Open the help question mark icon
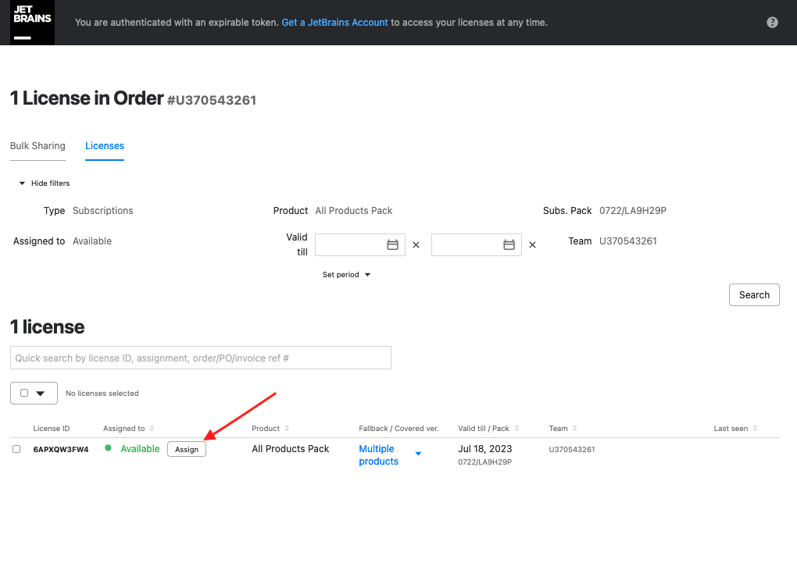Viewport: 797px width, 581px height. coord(772,23)
